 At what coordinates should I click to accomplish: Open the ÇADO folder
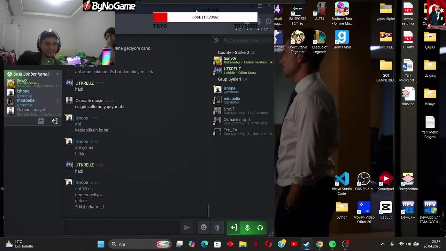(430, 40)
